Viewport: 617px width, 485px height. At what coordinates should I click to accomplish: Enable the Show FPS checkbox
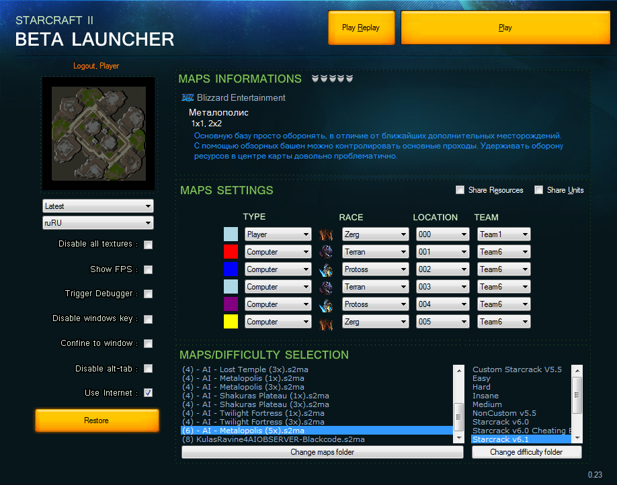[x=149, y=269]
